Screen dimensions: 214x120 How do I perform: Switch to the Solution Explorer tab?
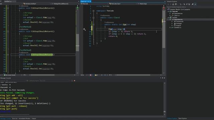coord(172,118)
